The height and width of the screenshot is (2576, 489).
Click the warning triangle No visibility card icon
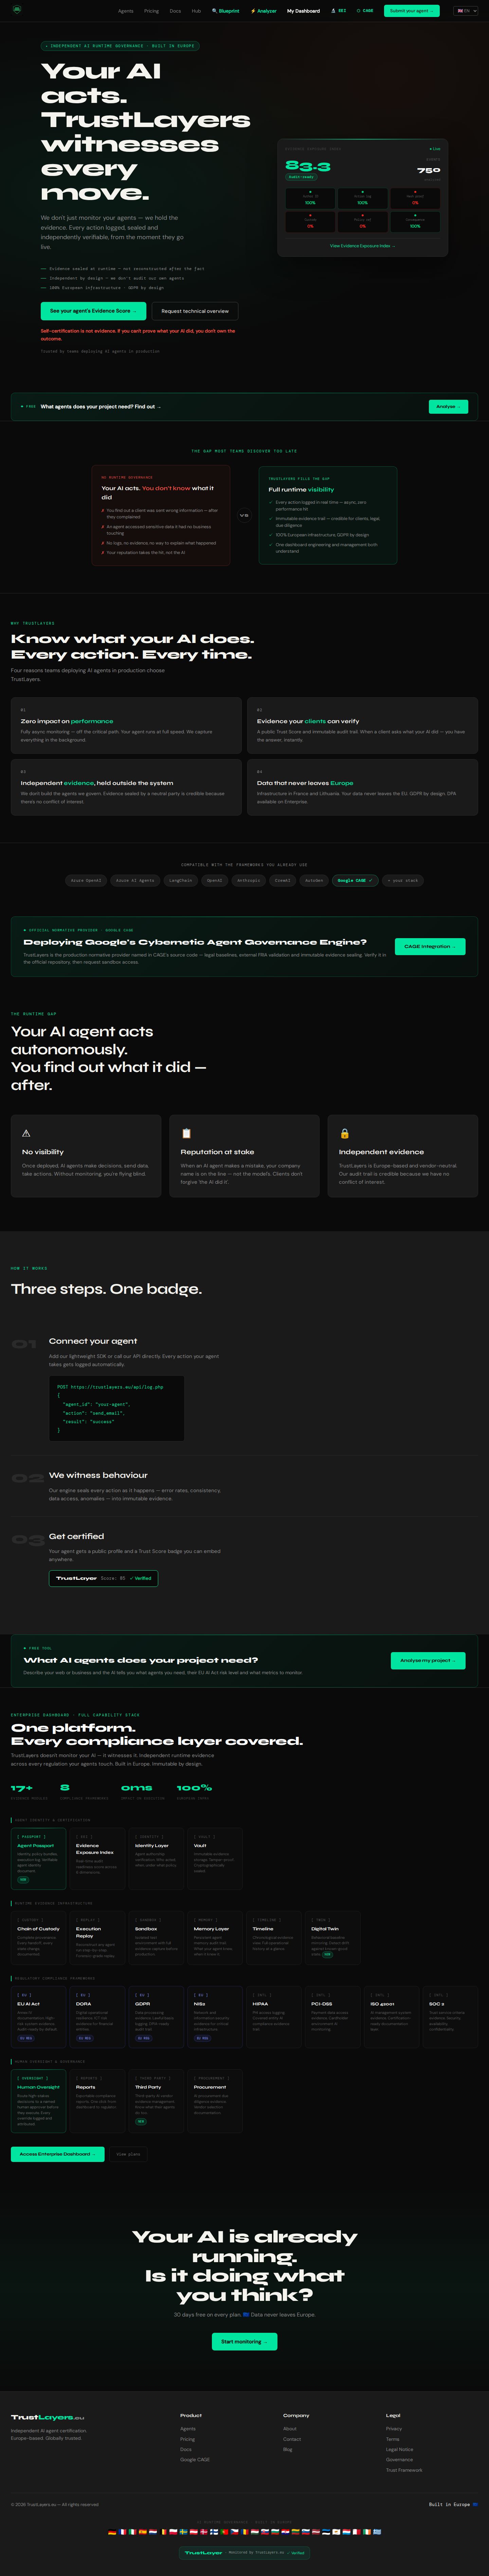coord(26,1133)
